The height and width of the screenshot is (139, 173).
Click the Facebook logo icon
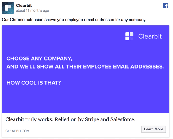(166, 6)
